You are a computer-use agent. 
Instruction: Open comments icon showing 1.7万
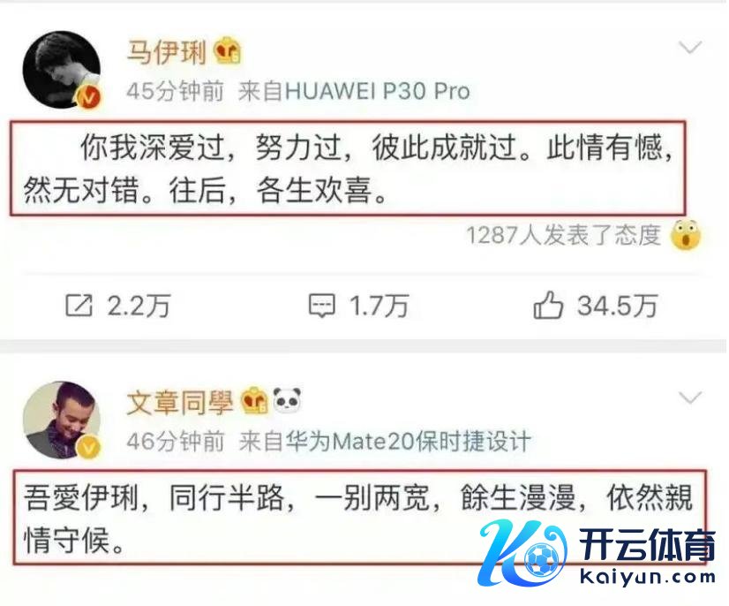[322, 306]
